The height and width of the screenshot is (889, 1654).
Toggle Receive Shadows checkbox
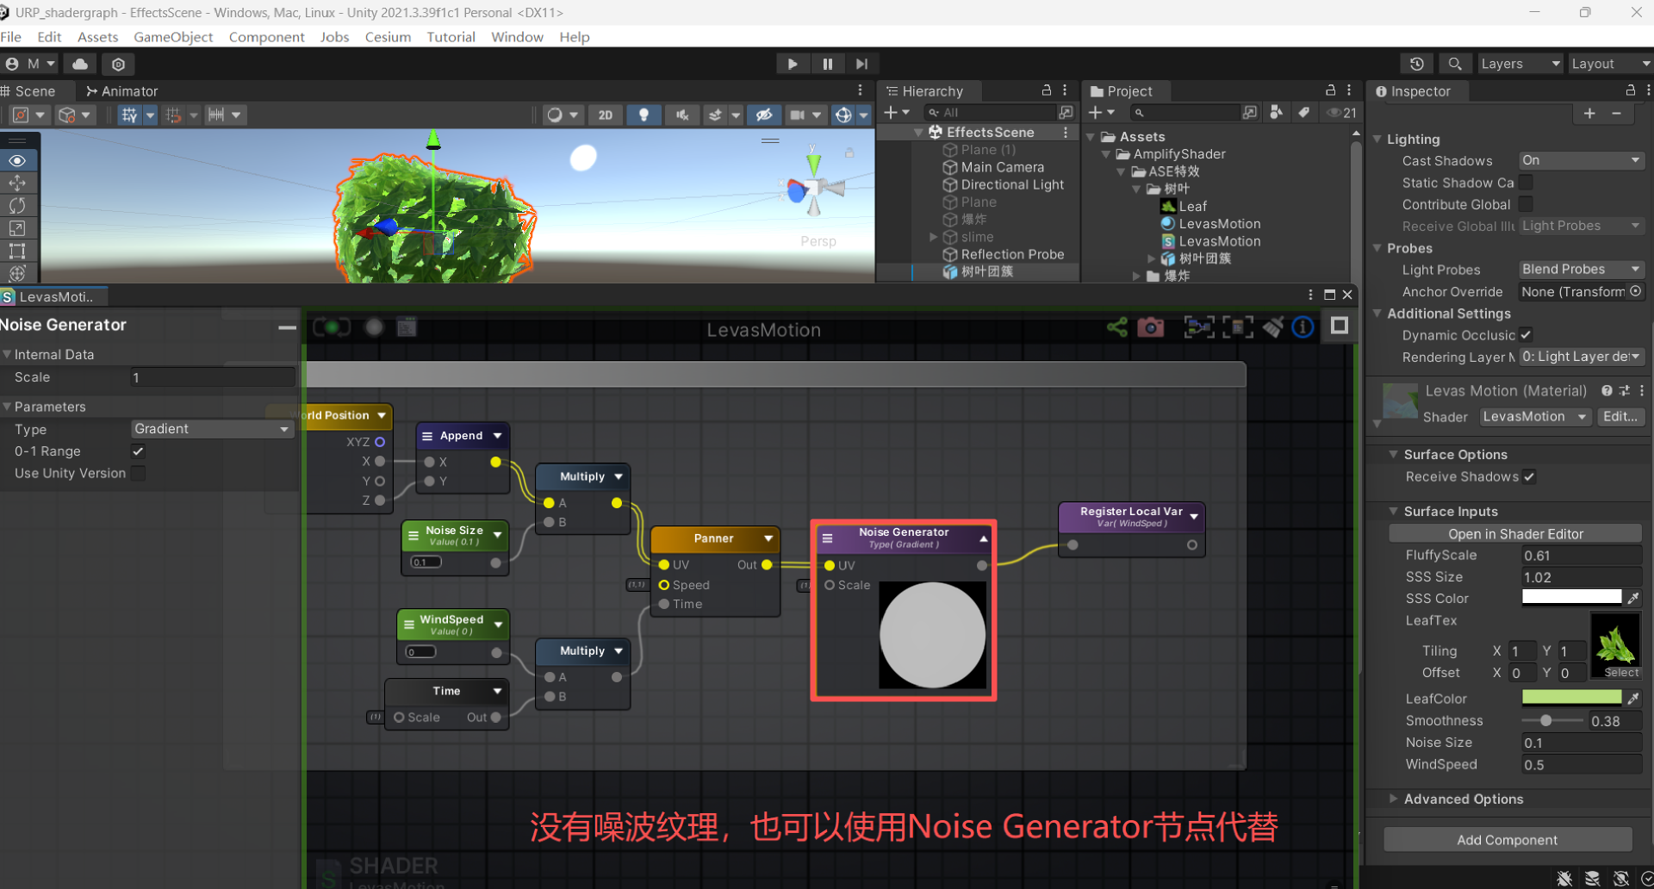1529,476
